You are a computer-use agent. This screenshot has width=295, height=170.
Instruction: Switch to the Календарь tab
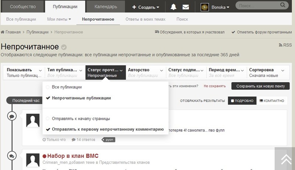pyautogui.click(x=105, y=7)
